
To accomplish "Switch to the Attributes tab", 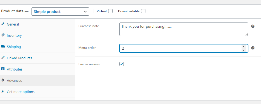I will point(37,69).
